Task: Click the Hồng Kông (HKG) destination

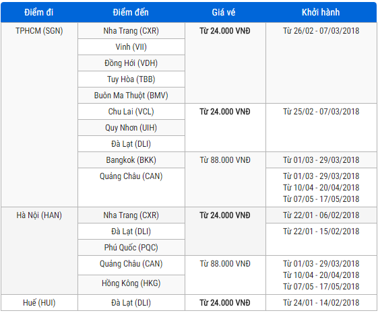Action: click(131, 283)
